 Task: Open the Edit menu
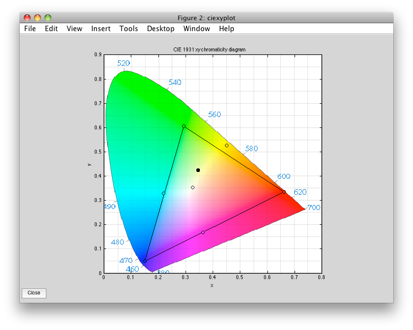click(x=51, y=29)
